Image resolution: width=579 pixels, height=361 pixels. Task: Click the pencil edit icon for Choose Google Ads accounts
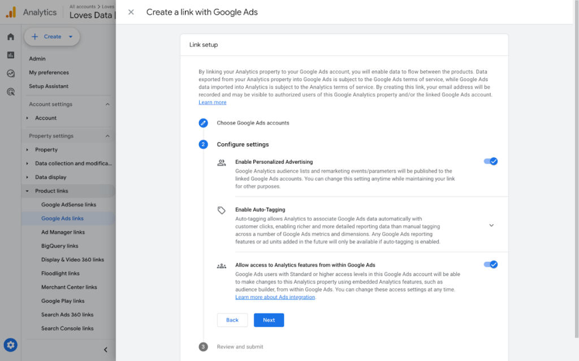(x=203, y=123)
